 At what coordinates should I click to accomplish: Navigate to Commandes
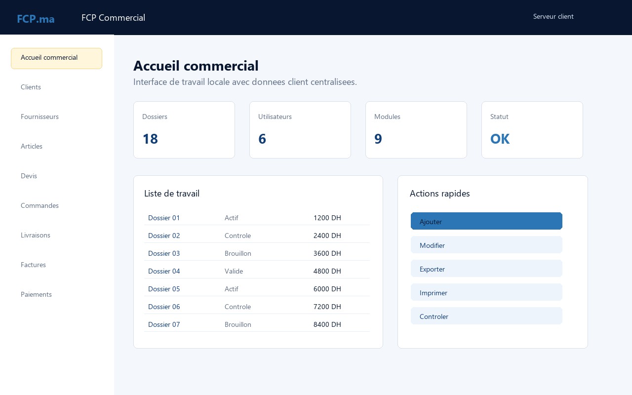(56, 205)
